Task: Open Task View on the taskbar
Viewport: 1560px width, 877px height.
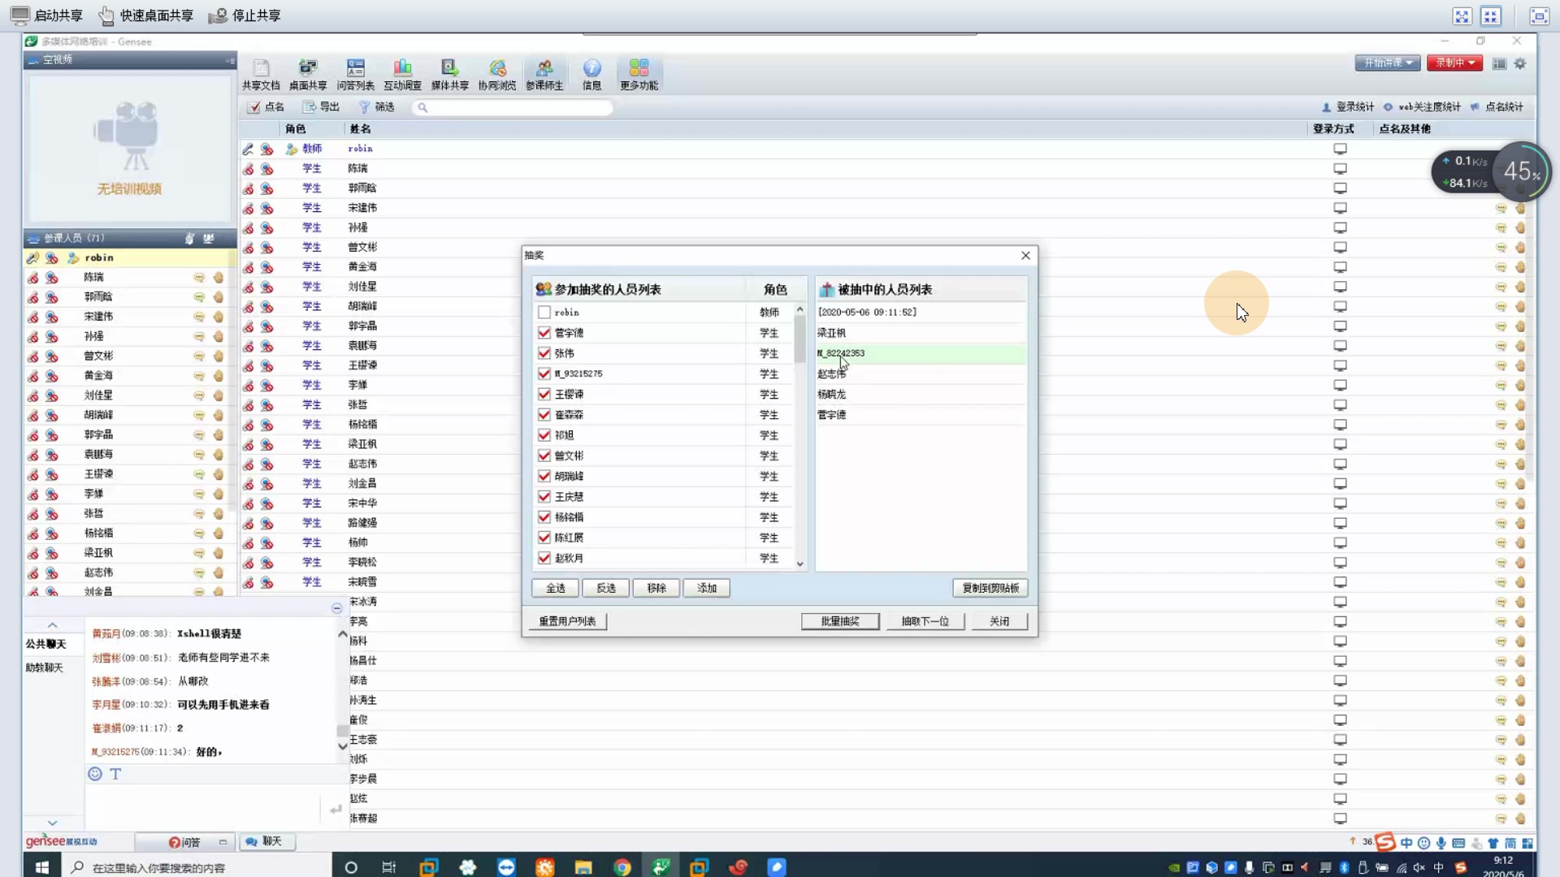Action: point(389,867)
